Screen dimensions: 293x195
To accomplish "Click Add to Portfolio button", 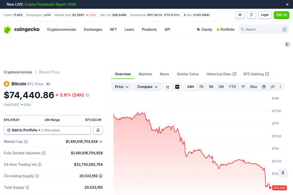I will pos(47,130).
